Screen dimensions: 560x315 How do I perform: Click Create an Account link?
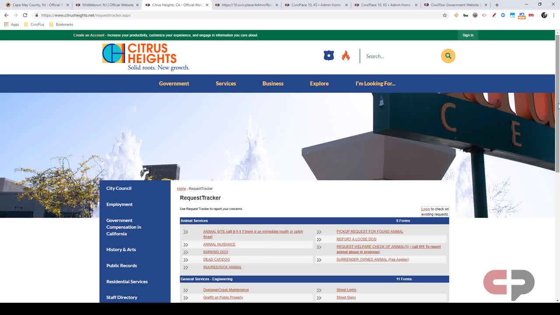(x=89, y=35)
